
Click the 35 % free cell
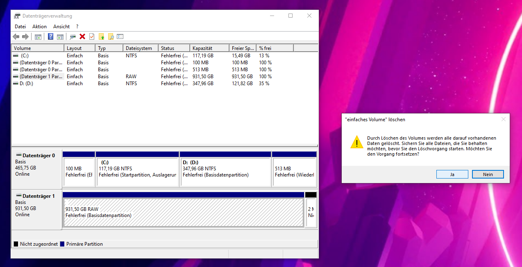click(x=264, y=84)
